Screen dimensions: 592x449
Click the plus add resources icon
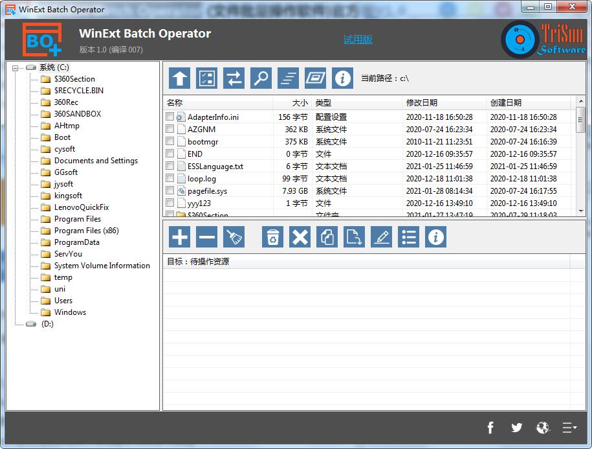pyautogui.click(x=179, y=237)
